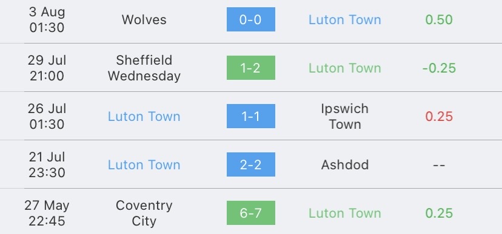The image size is (502, 234).
Task: Click Luton Town in the Wolves row
Action: coord(345,20)
